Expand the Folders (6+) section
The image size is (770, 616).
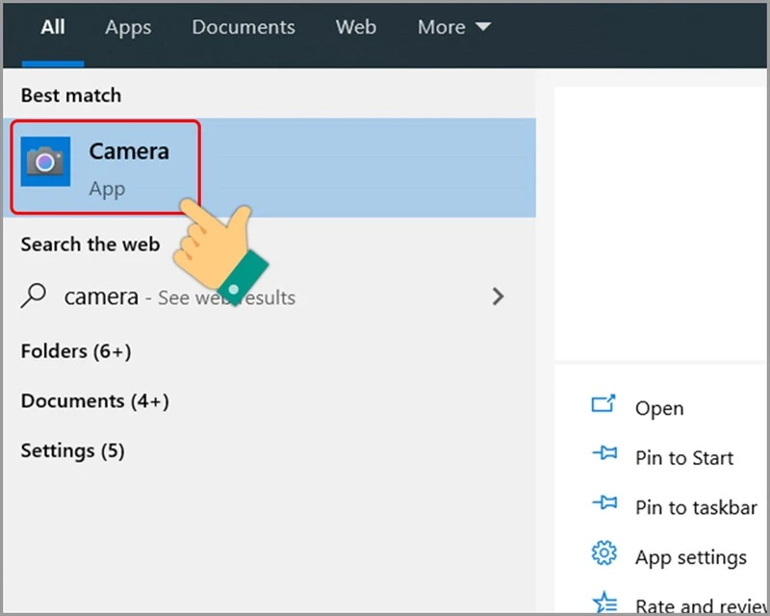point(75,351)
